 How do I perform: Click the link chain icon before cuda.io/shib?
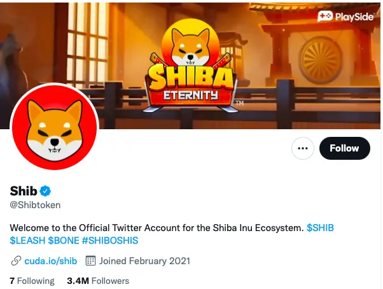point(15,261)
